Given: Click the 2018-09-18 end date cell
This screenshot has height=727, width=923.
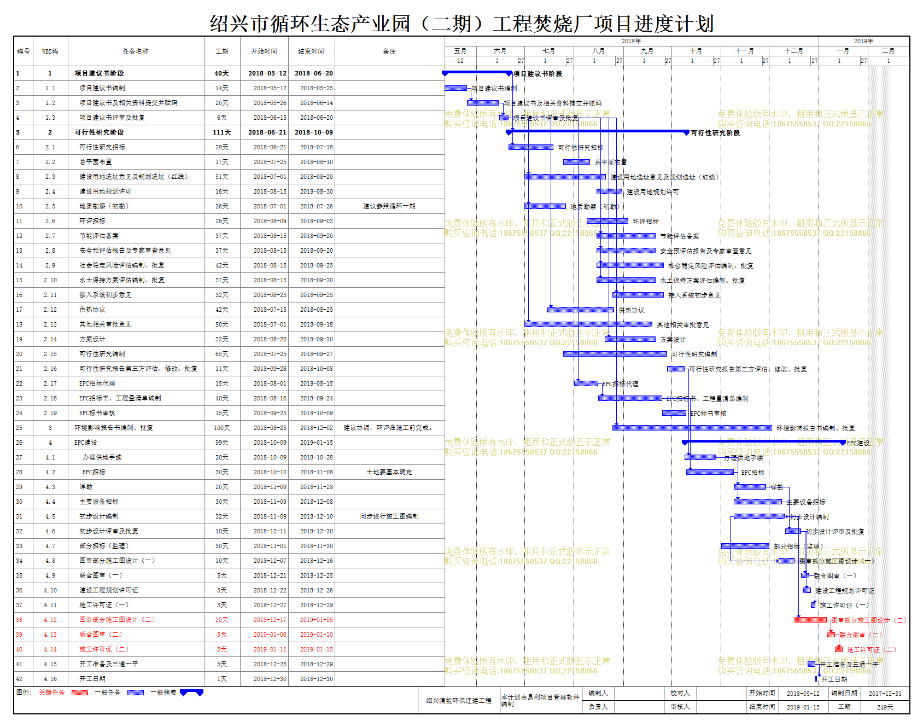Looking at the screenshot, I should tap(317, 324).
